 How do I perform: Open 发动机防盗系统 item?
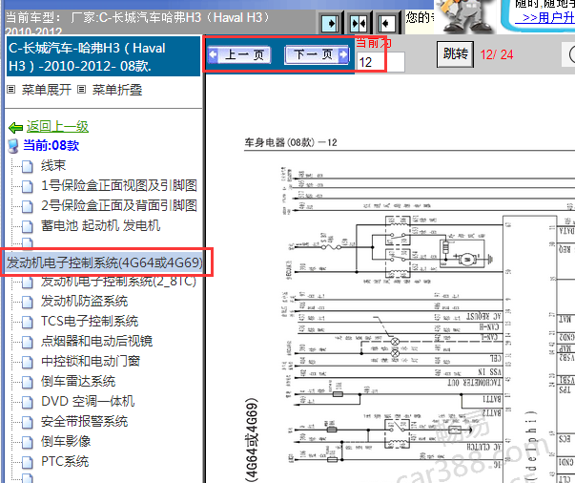tap(84, 302)
